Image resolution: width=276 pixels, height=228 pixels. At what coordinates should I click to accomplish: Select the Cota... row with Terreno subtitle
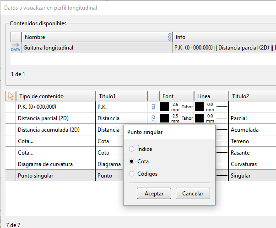click(x=55, y=141)
